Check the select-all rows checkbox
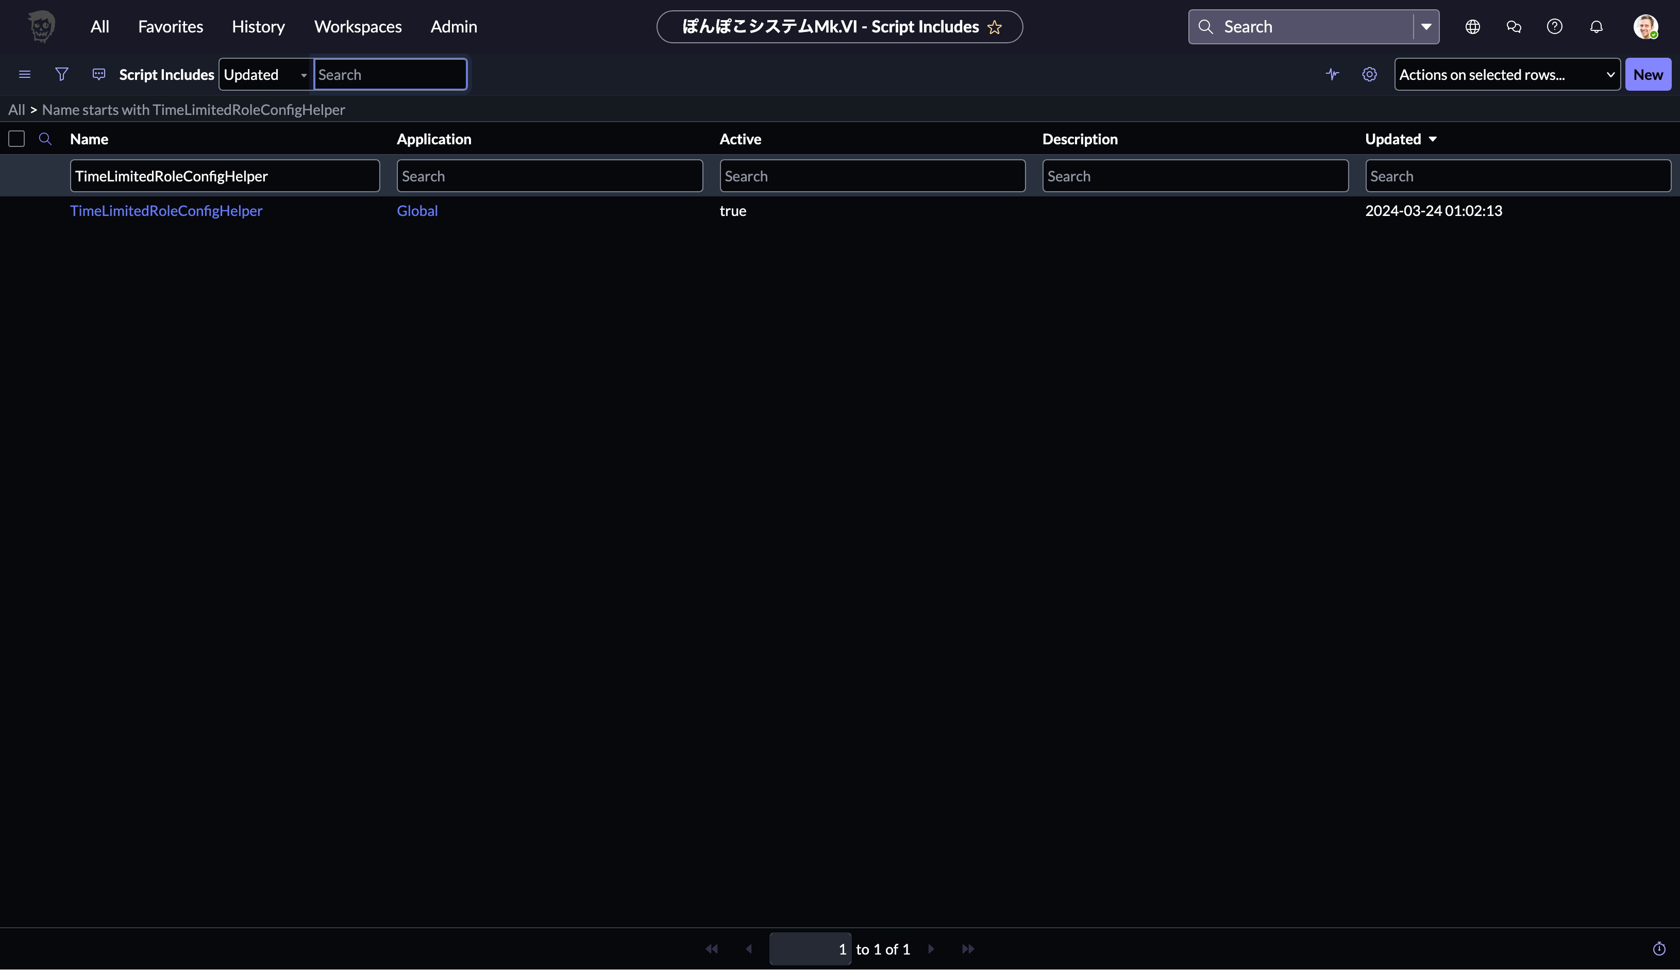This screenshot has width=1680, height=970. (16, 139)
